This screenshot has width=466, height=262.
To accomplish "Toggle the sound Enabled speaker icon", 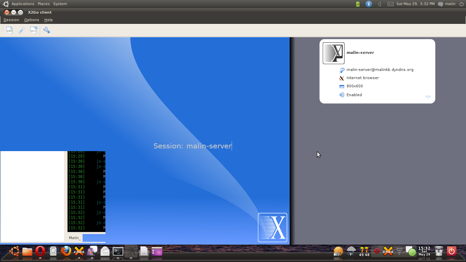I will pos(341,95).
